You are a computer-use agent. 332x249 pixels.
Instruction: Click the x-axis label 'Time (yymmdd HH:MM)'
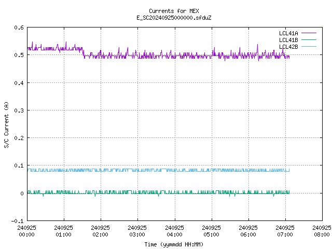[x=174, y=244]
